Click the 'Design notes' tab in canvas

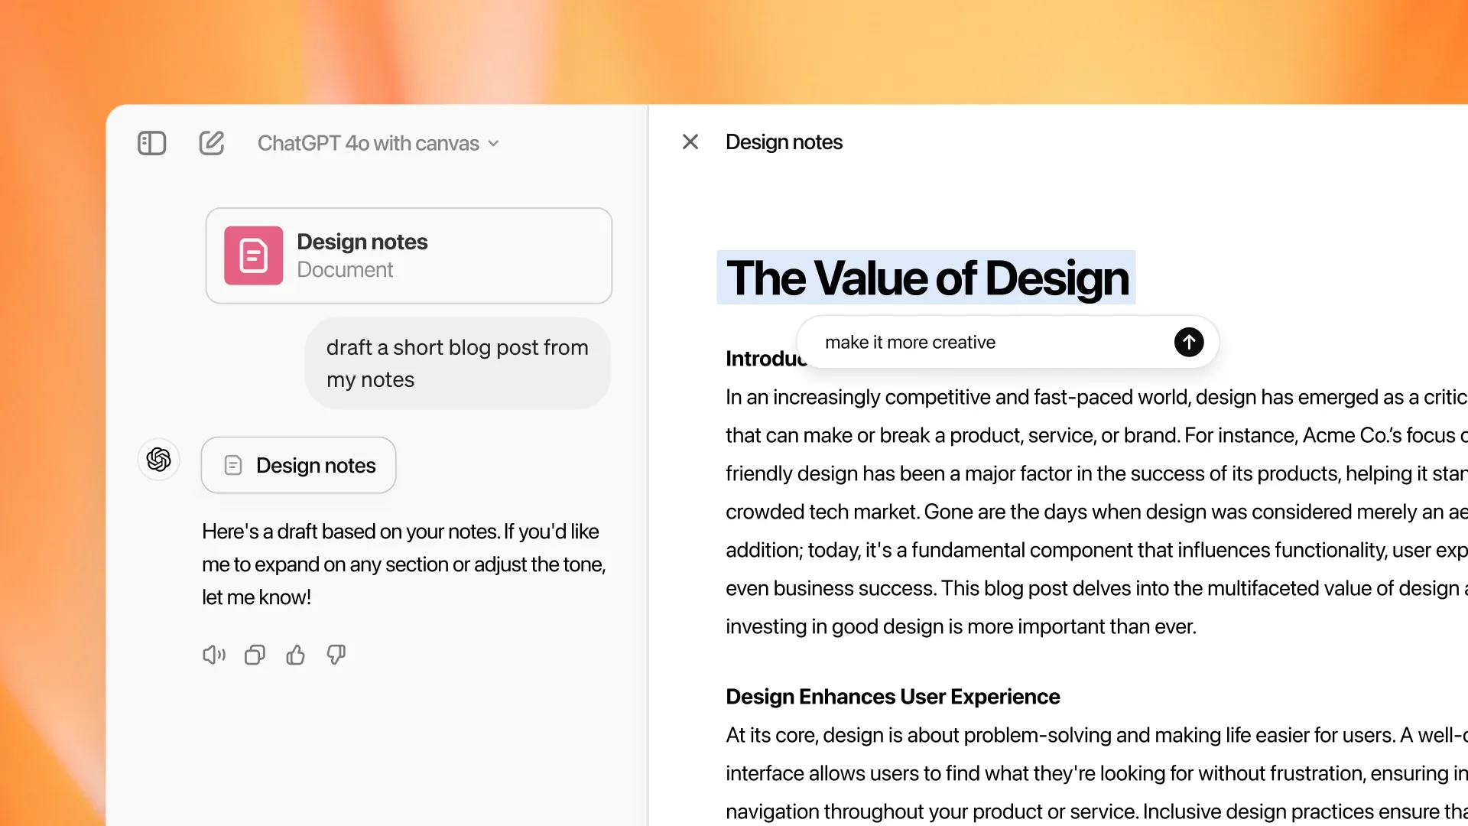pyautogui.click(x=784, y=141)
